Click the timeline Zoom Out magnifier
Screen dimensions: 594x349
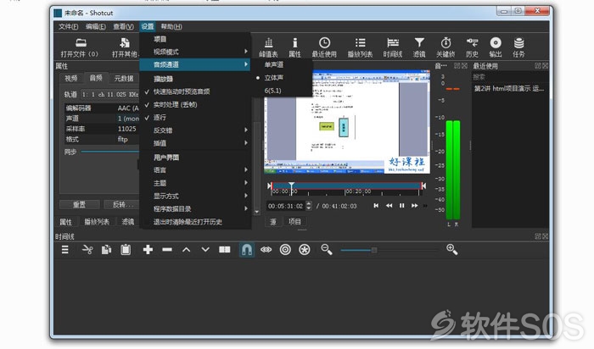[x=327, y=250]
